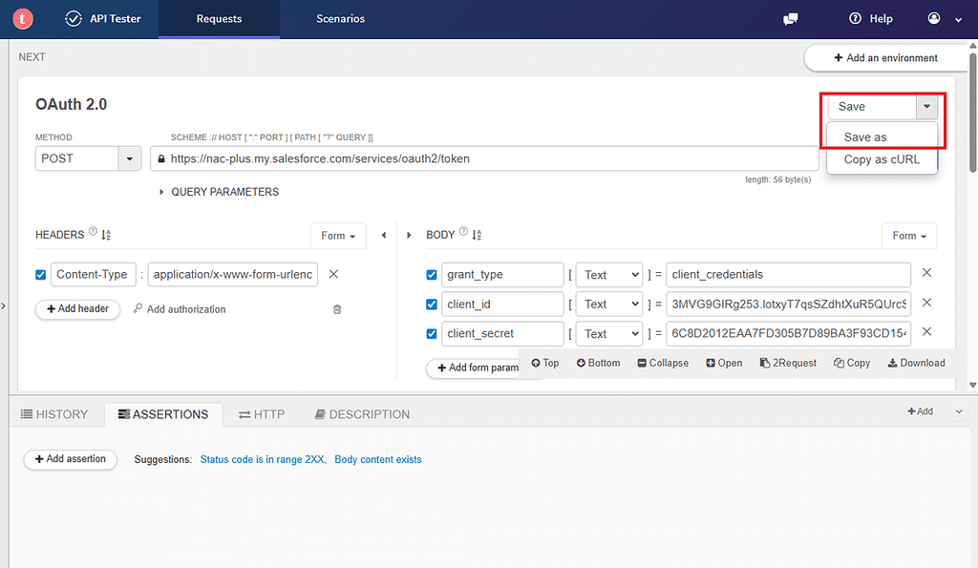Viewport: 978px width, 568px height.
Task: Sort body parameters using sort icon
Action: click(477, 235)
